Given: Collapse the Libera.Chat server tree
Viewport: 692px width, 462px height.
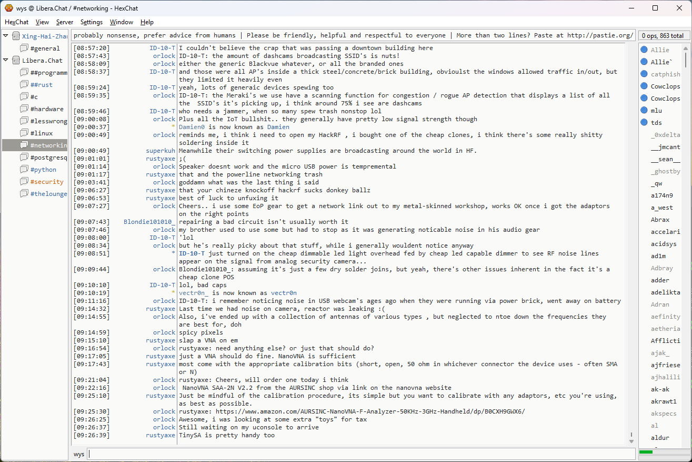Looking at the screenshot, I should (x=6, y=61).
